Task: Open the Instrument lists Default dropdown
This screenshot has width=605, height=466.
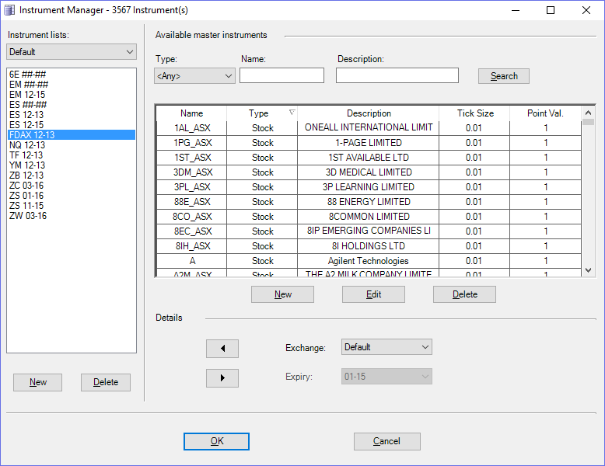Action: pos(72,52)
